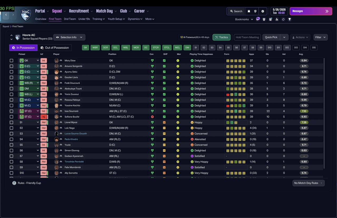Click Yanis Zouaoui's condition heart icon

click(152, 94)
